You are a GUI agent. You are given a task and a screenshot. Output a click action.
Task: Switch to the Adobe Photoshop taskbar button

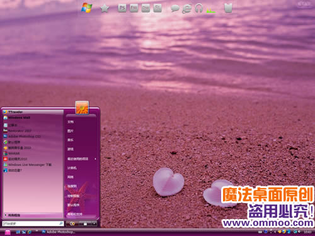click(x=58, y=232)
